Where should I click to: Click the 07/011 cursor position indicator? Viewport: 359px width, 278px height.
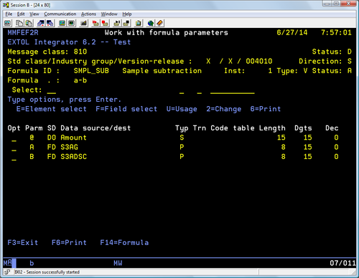pyautogui.click(x=342, y=263)
